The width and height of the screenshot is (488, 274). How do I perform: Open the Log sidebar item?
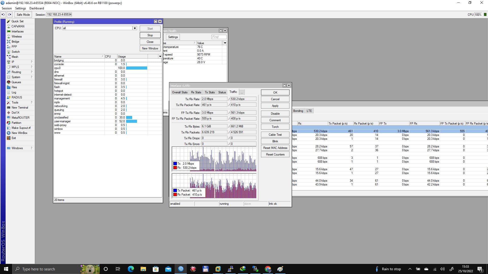coord(14,92)
